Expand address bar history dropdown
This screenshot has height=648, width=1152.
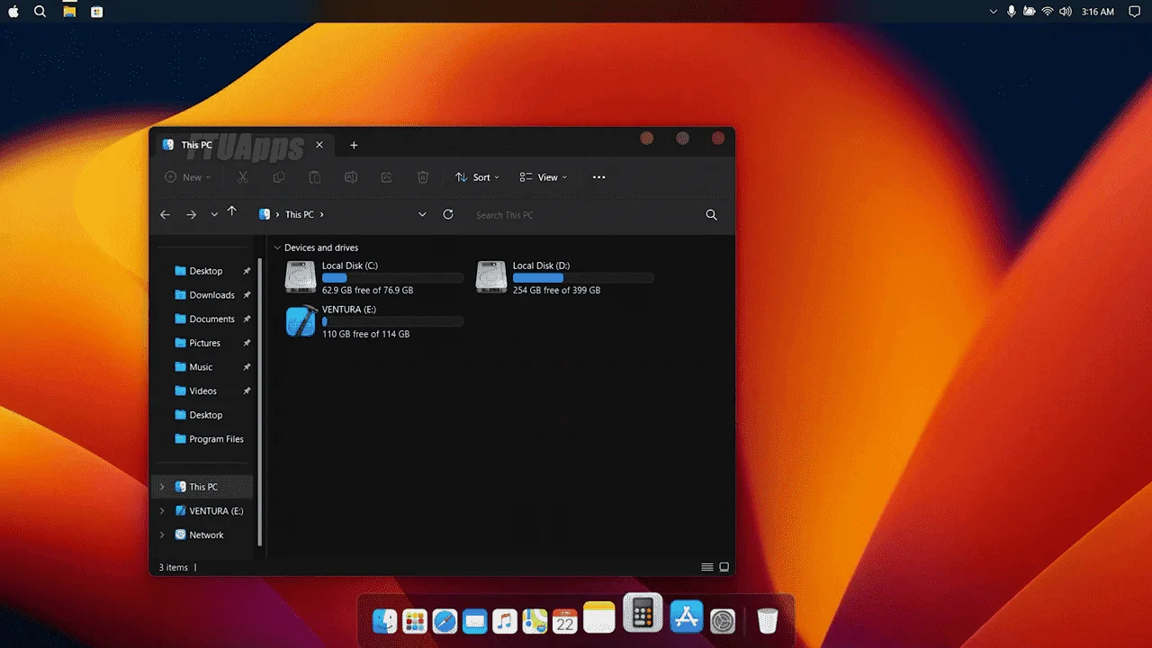(x=422, y=215)
